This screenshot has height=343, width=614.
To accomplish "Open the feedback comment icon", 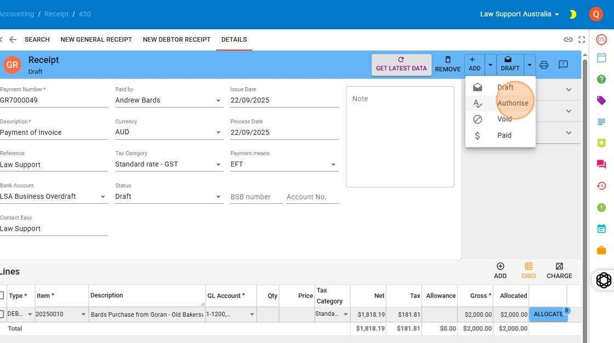I will pyautogui.click(x=563, y=65).
